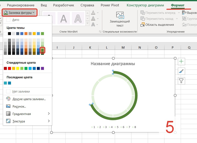Open the Справка tab

tap(87, 5)
